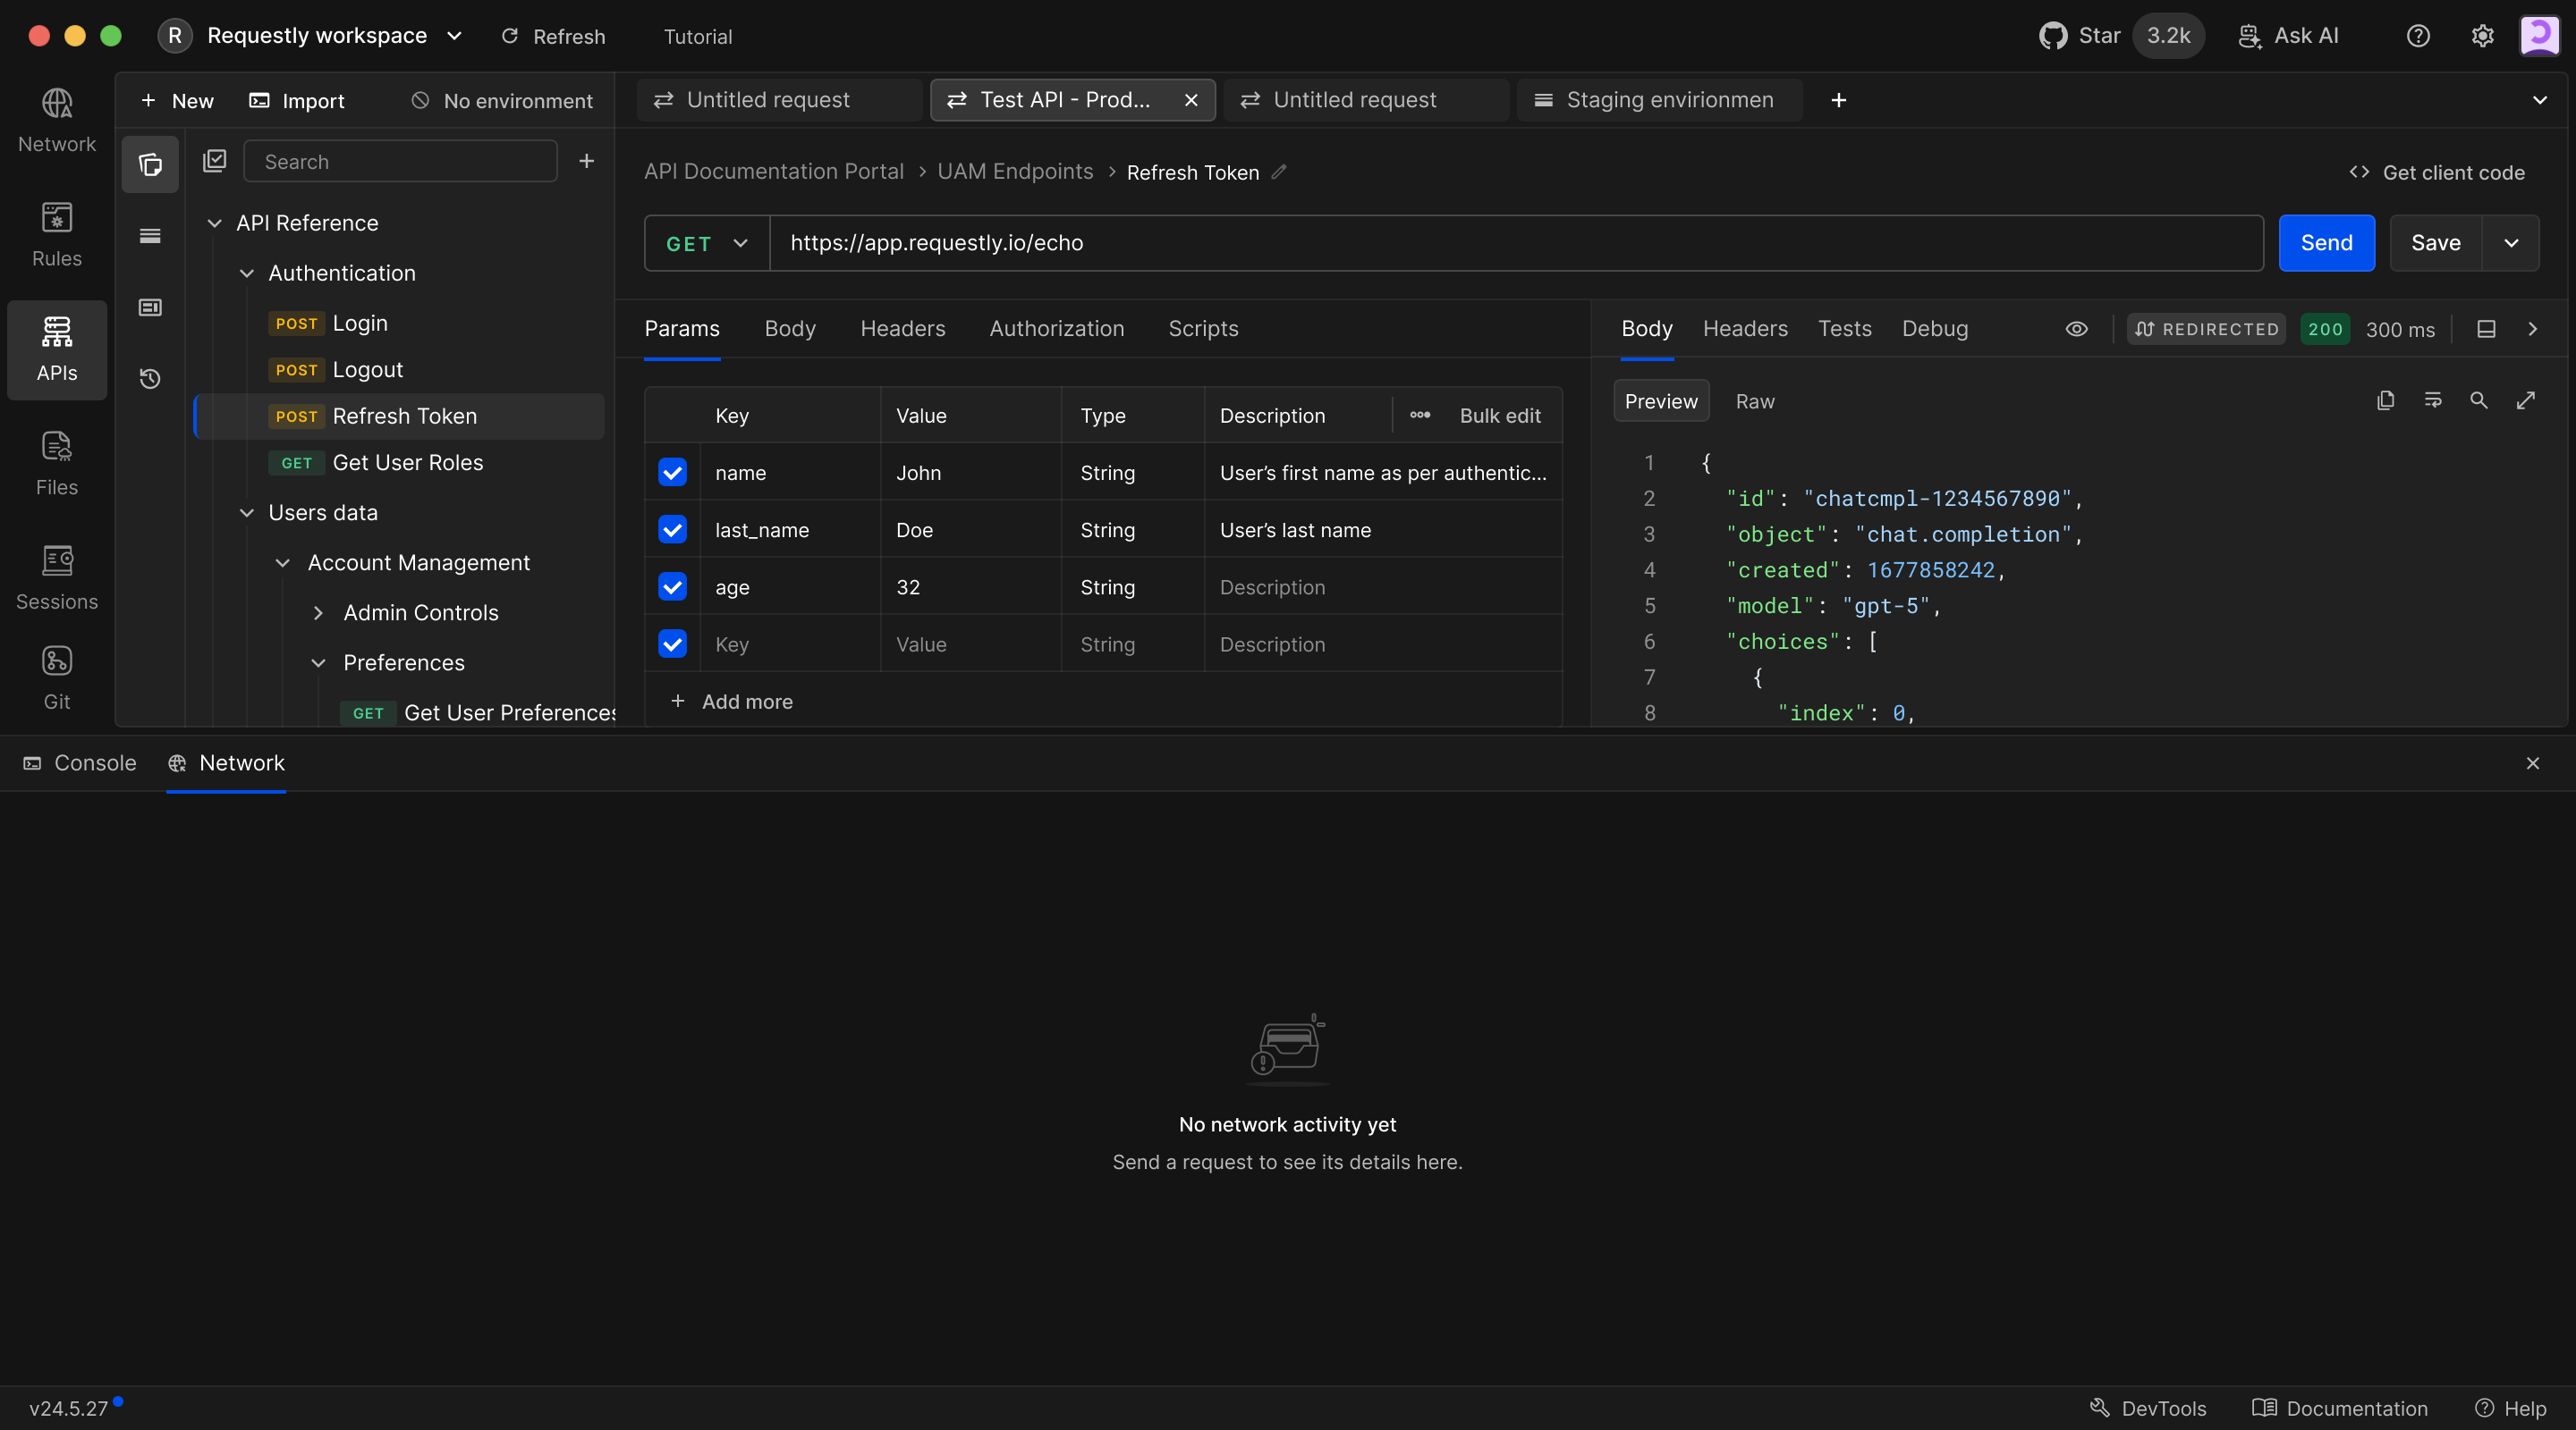Uncheck the last_name parameter checkbox
The image size is (2576, 1430).
point(673,530)
